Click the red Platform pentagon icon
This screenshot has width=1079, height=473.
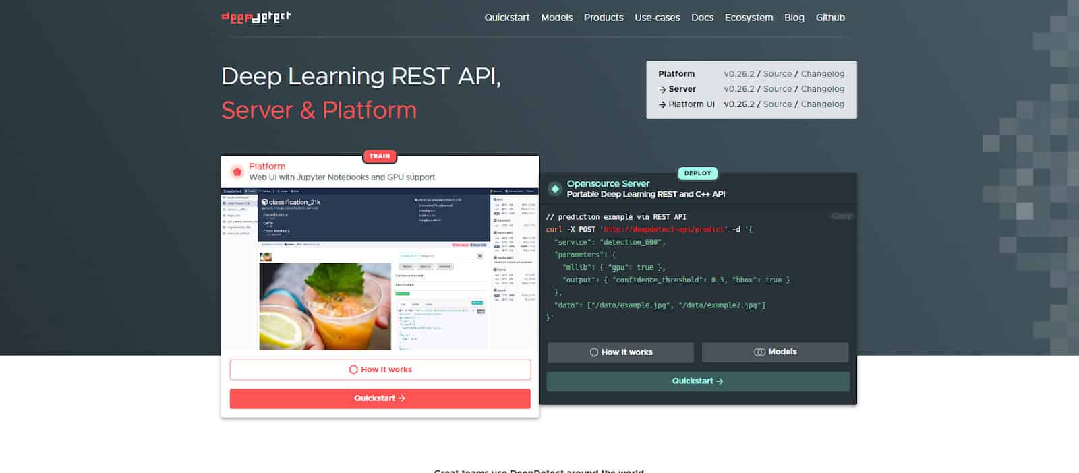(x=237, y=171)
